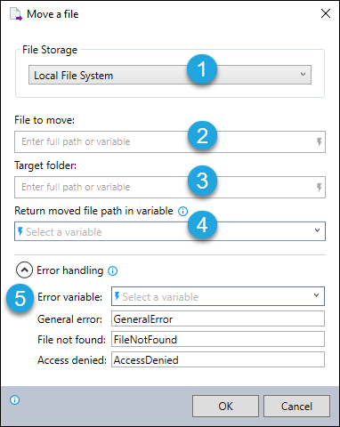Click the Move a file title icon
The width and height of the screenshot is (340, 427).
[16, 14]
